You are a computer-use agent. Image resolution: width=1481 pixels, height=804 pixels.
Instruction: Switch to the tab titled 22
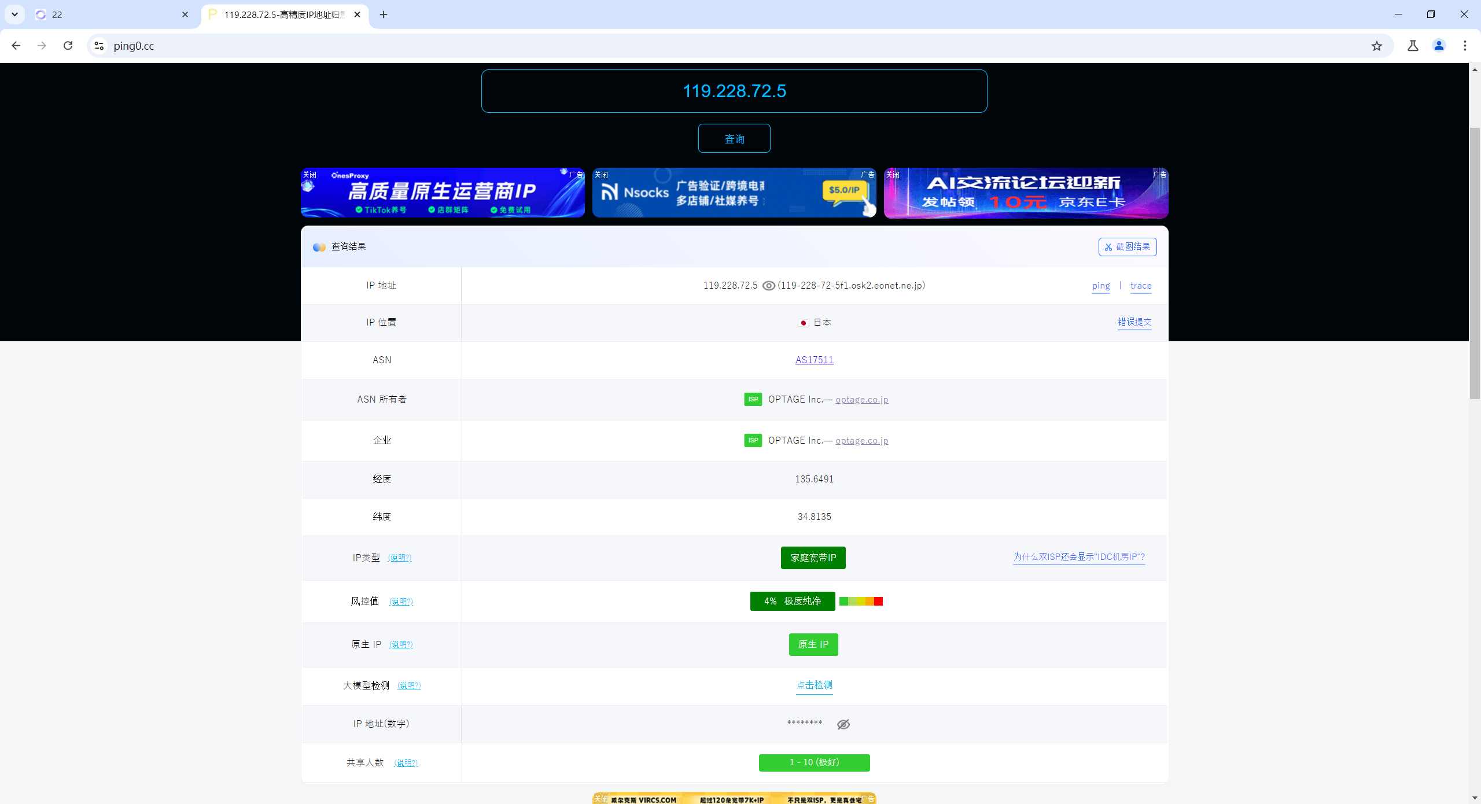click(110, 14)
